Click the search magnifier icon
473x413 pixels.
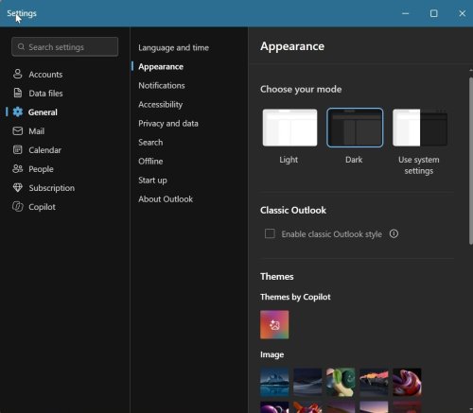coord(21,47)
